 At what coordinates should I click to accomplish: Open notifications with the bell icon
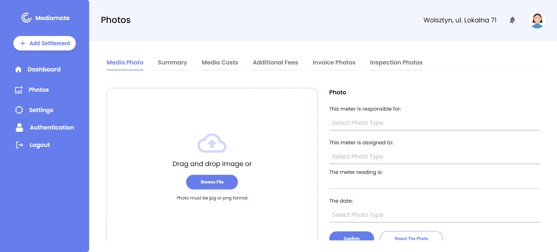point(513,20)
